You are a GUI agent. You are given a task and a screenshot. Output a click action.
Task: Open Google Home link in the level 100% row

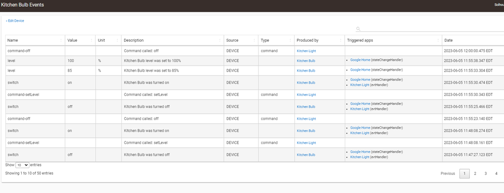point(360,60)
